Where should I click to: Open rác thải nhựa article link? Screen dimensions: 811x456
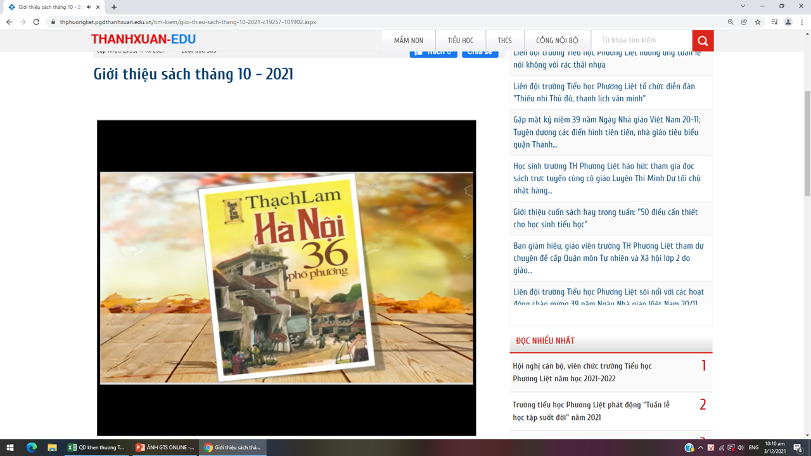607,60
